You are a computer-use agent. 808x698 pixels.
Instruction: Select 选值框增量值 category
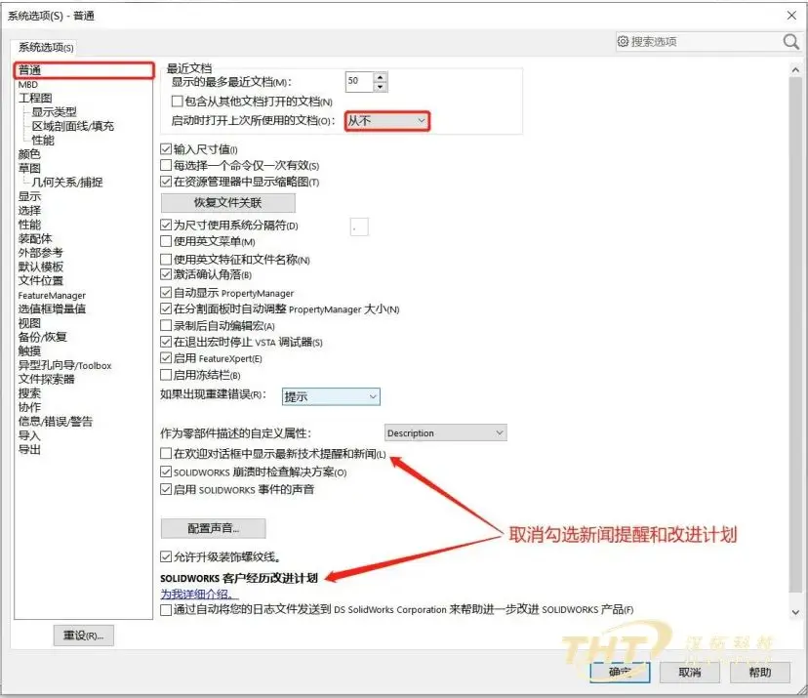coord(52,308)
